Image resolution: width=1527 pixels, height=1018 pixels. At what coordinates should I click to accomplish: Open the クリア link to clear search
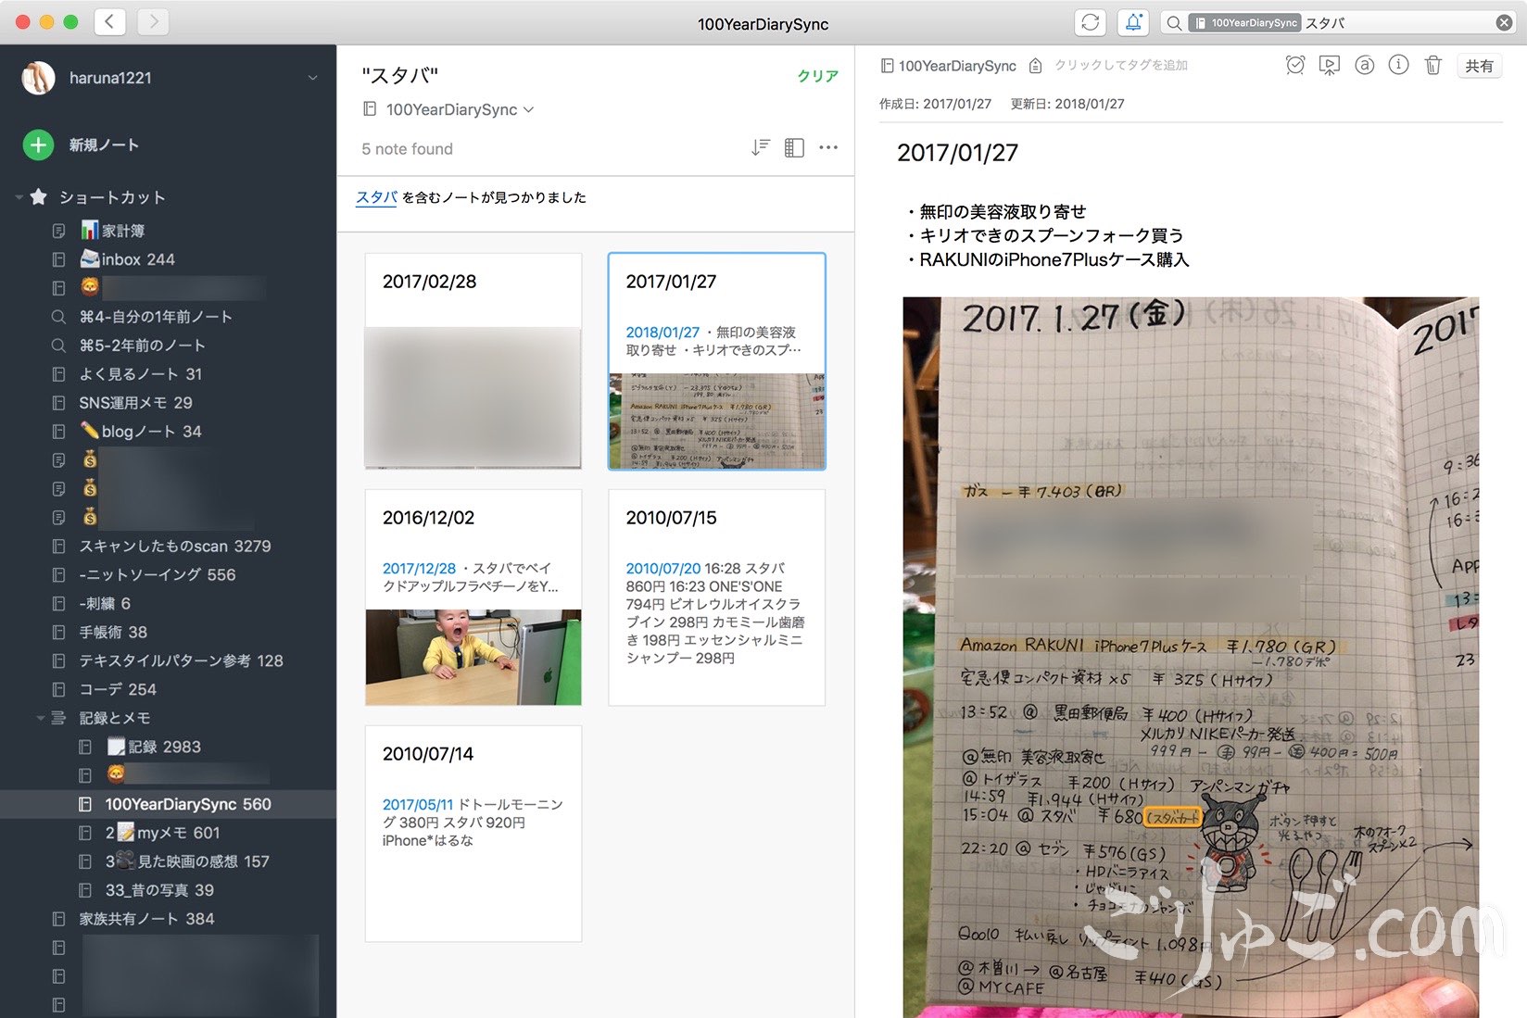[815, 77]
